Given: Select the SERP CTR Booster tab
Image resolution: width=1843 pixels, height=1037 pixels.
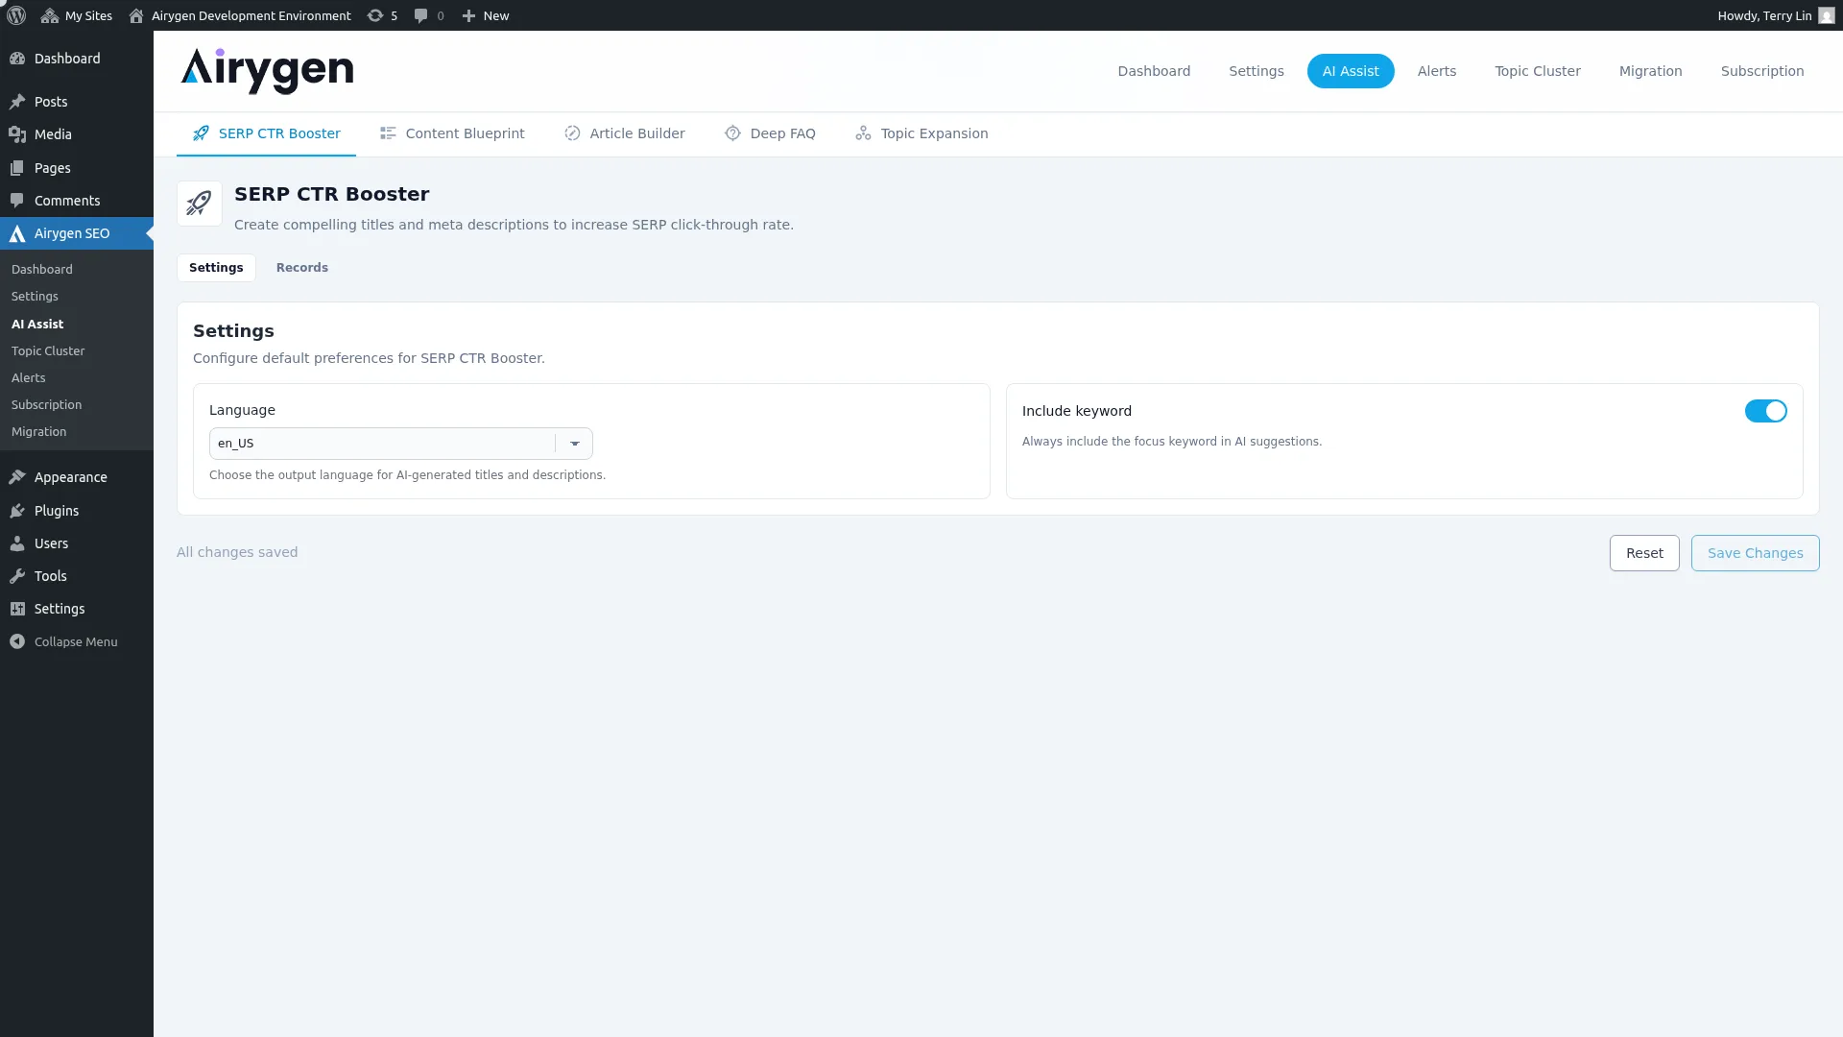Looking at the screenshot, I should click(266, 133).
